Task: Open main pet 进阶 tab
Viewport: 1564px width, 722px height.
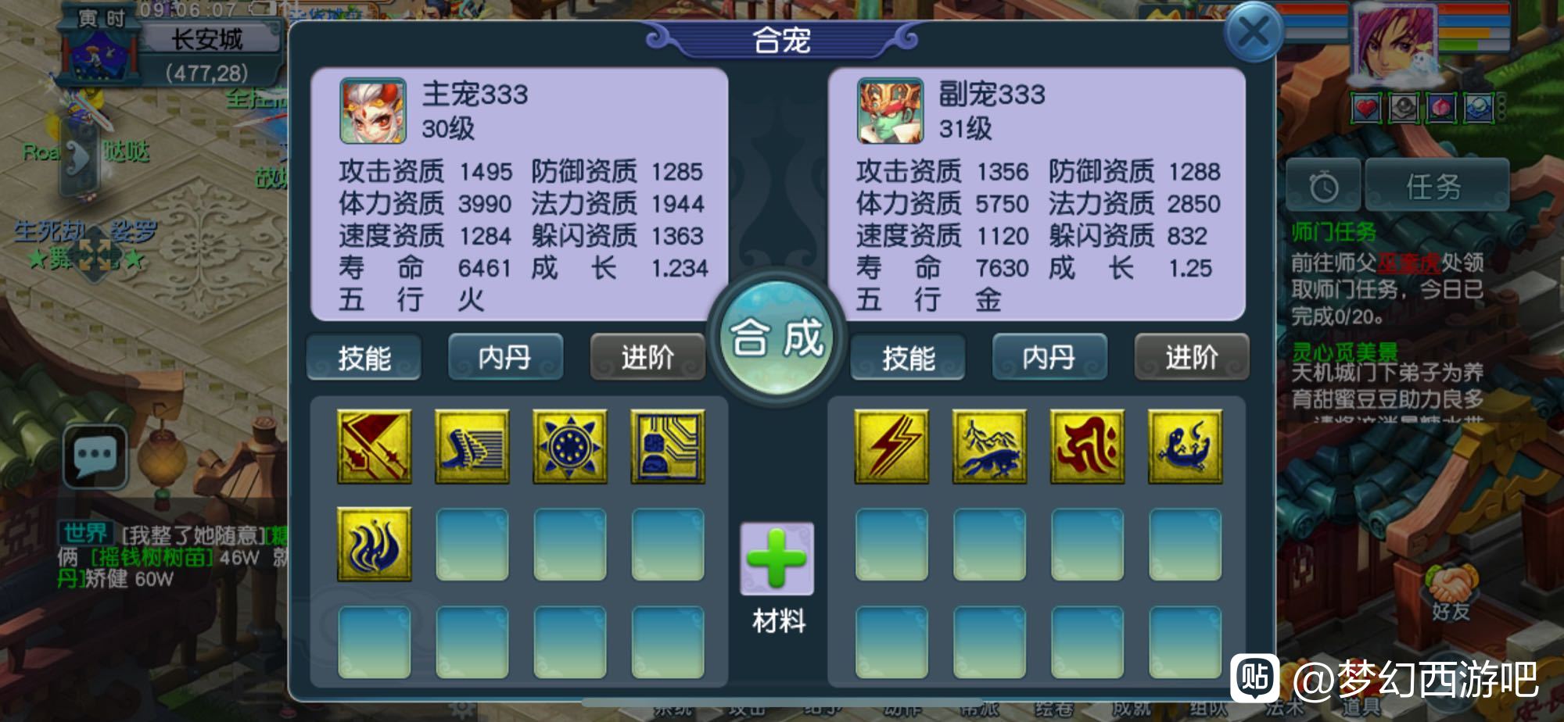Action: pos(647,357)
